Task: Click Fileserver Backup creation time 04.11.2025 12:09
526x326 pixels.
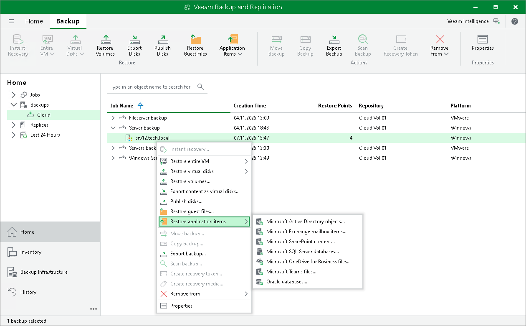Action: (x=251, y=118)
